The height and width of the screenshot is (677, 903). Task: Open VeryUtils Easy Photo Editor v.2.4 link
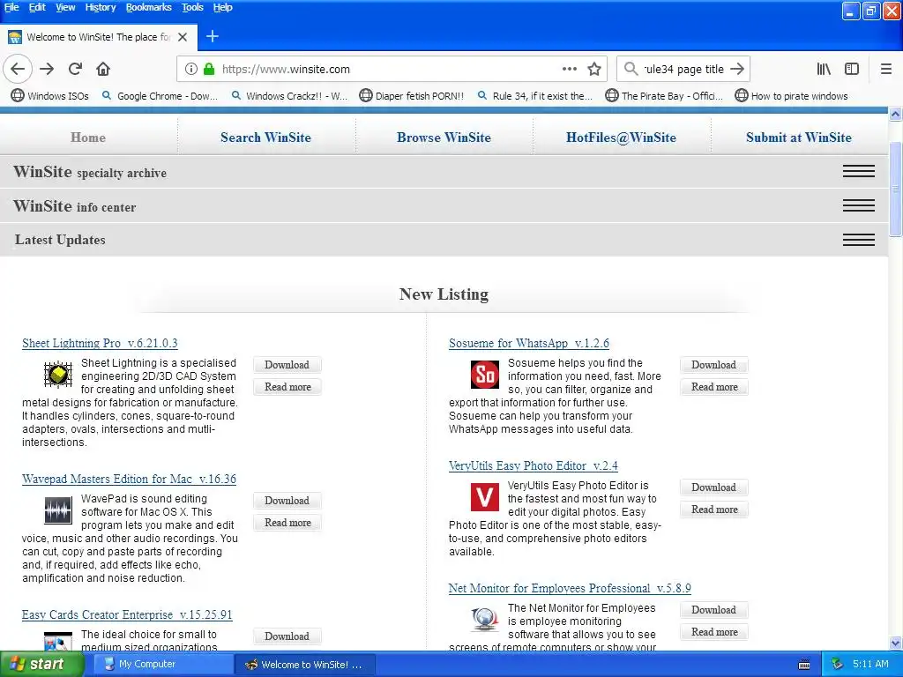click(534, 465)
